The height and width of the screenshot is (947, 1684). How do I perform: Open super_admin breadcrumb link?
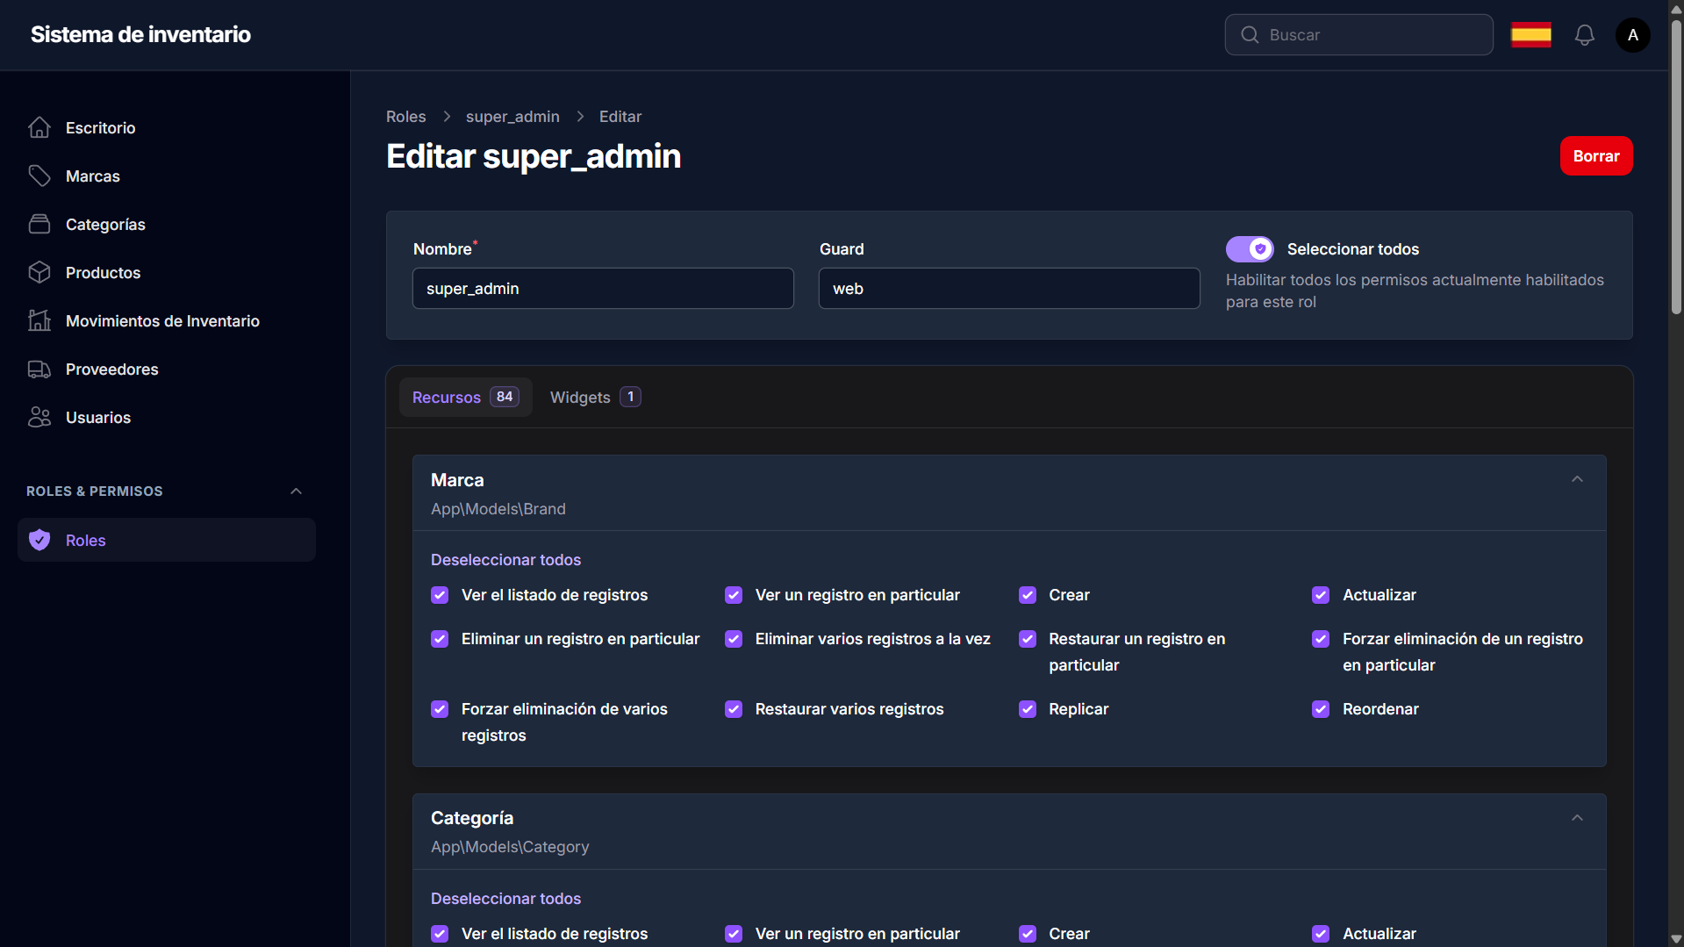(x=512, y=117)
